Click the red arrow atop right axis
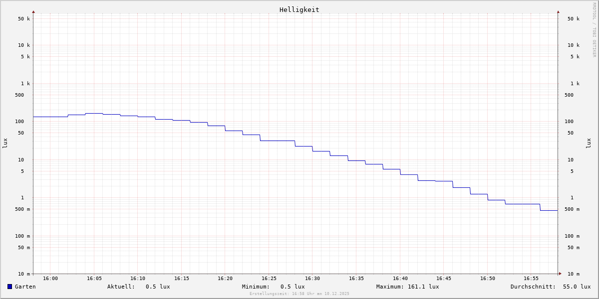Screen dimensions: 599x299 point(558,11)
